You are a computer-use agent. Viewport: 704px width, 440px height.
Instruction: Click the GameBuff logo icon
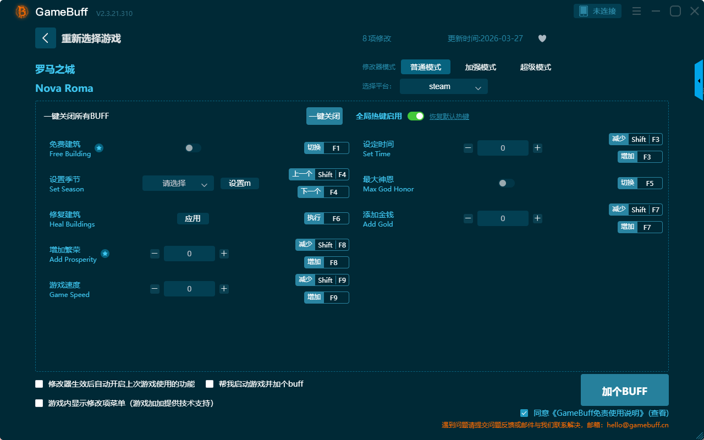[x=22, y=12]
